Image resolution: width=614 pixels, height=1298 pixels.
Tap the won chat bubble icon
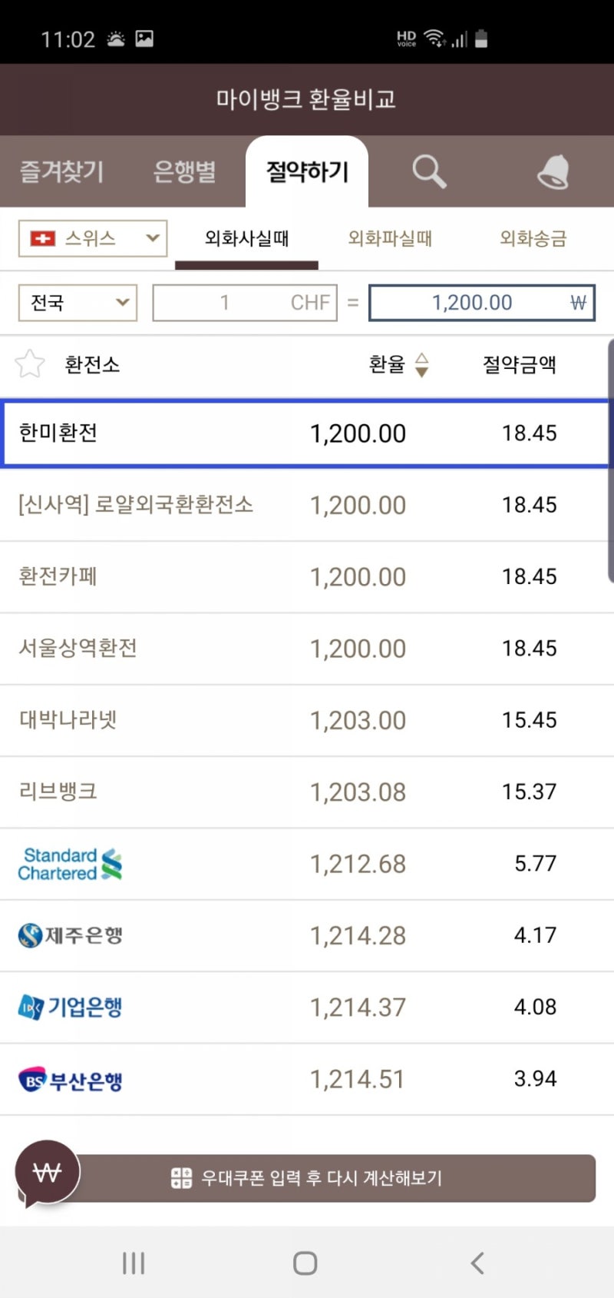48,1172
